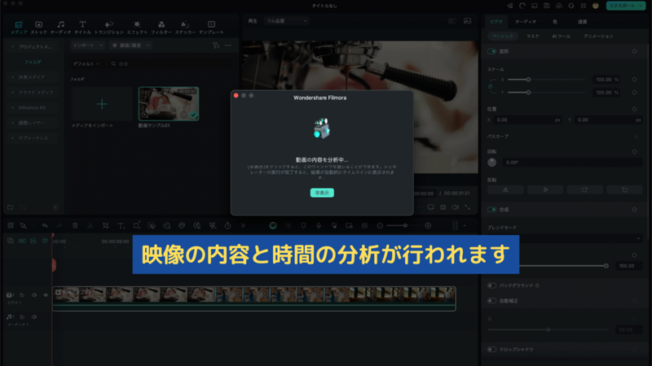
Task: Open the フィルター (Filters) tab
Action: tap(161, 28)
